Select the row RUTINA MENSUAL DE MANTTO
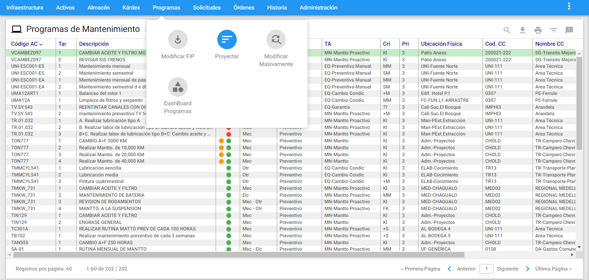Image resolution: width=589 pixels, height=280 pixels. (291, 249)
